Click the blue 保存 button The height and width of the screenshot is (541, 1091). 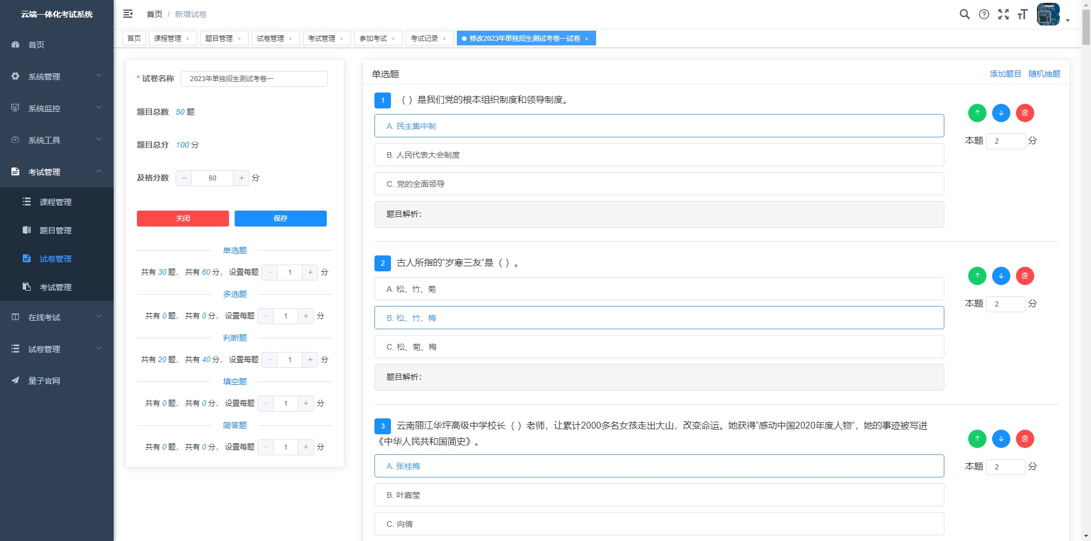click(x=281, y=219)
